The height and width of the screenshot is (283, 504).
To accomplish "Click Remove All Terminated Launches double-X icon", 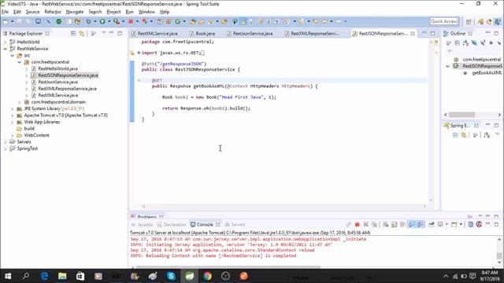I will (x=374, y=224).
